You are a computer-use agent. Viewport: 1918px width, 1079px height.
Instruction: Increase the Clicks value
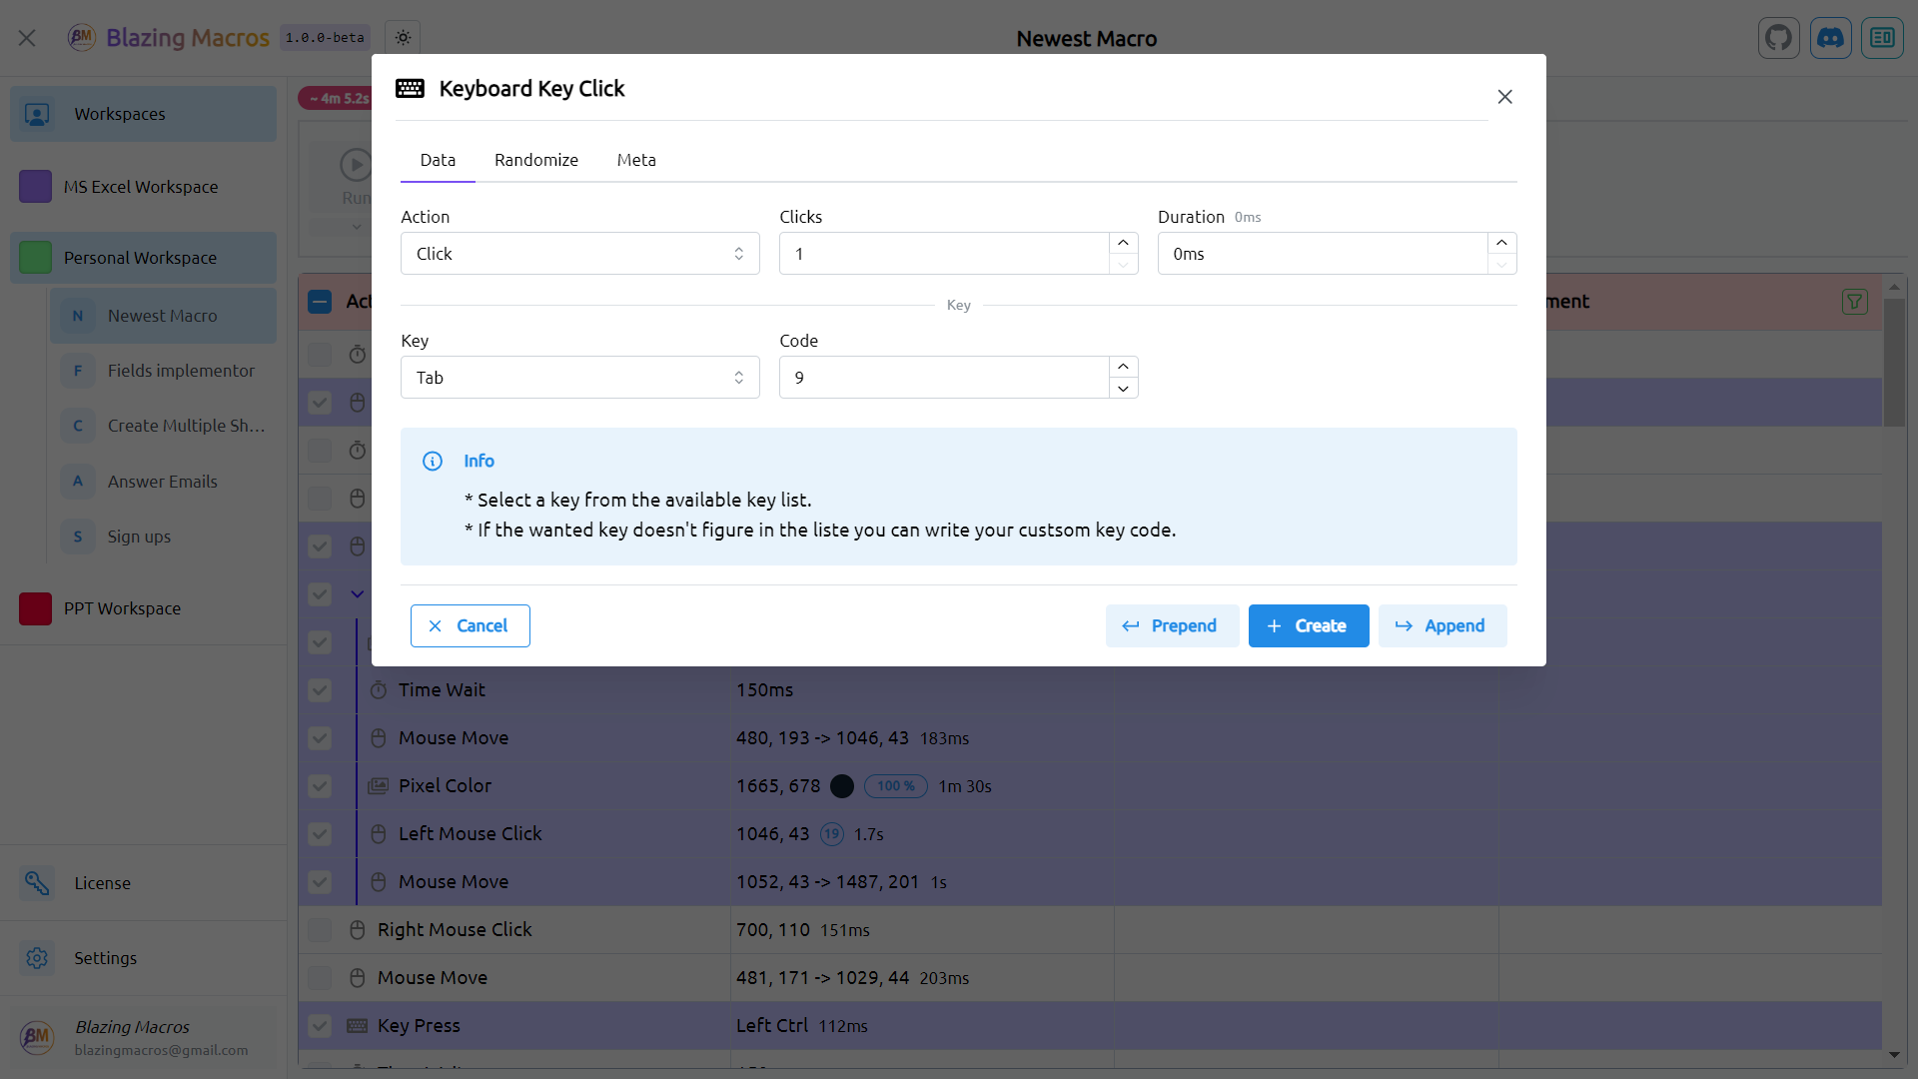click(x=1123, y=243)
